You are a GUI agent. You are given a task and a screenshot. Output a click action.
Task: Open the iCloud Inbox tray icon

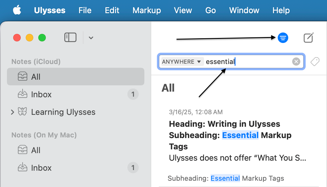coord(23,94)
